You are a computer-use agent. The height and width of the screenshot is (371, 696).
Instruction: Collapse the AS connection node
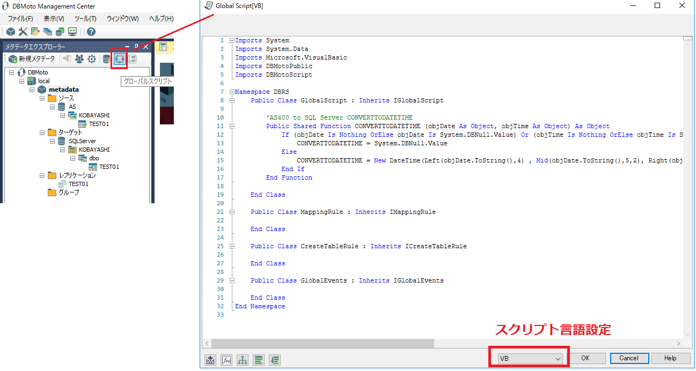pyautogui.click(x=53, y=107)
